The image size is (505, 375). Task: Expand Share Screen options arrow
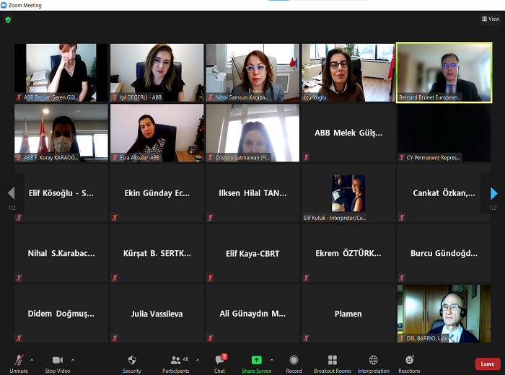coord(271,359)
